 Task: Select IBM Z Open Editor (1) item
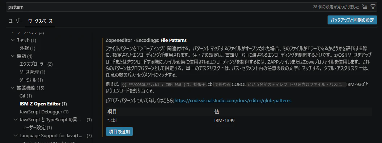[43, 104]
